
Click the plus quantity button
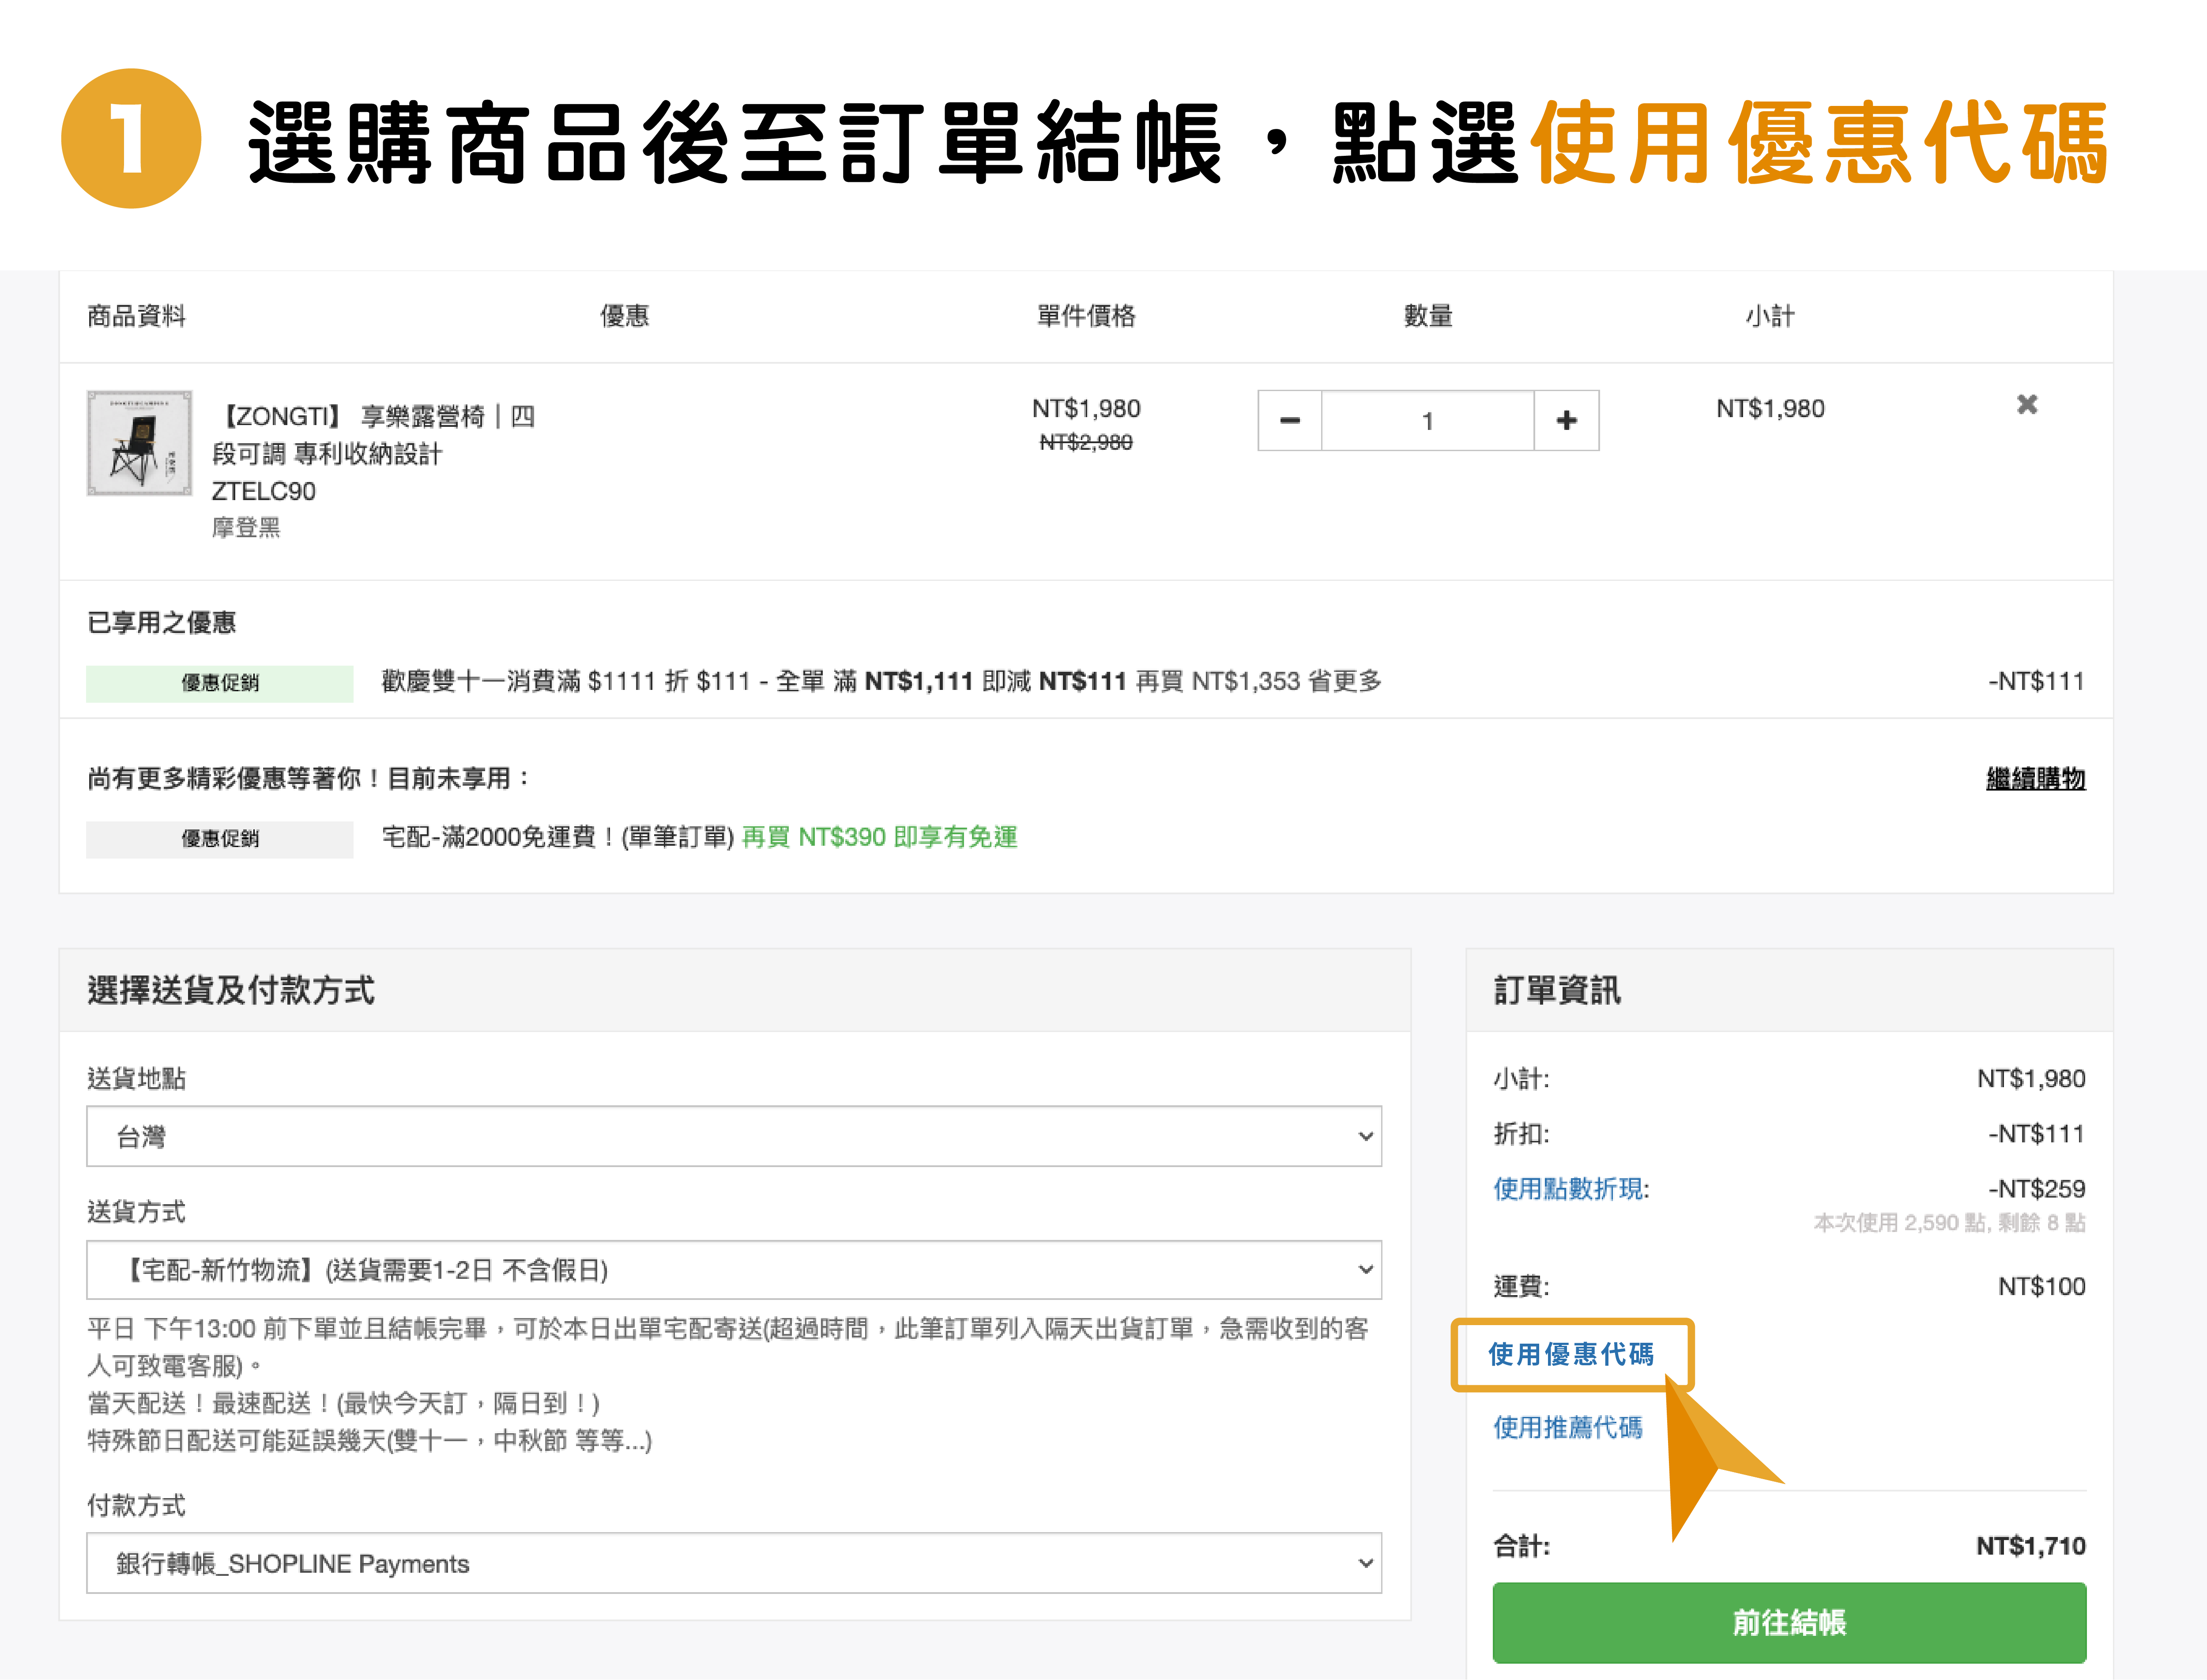[x=1566, y=421]
